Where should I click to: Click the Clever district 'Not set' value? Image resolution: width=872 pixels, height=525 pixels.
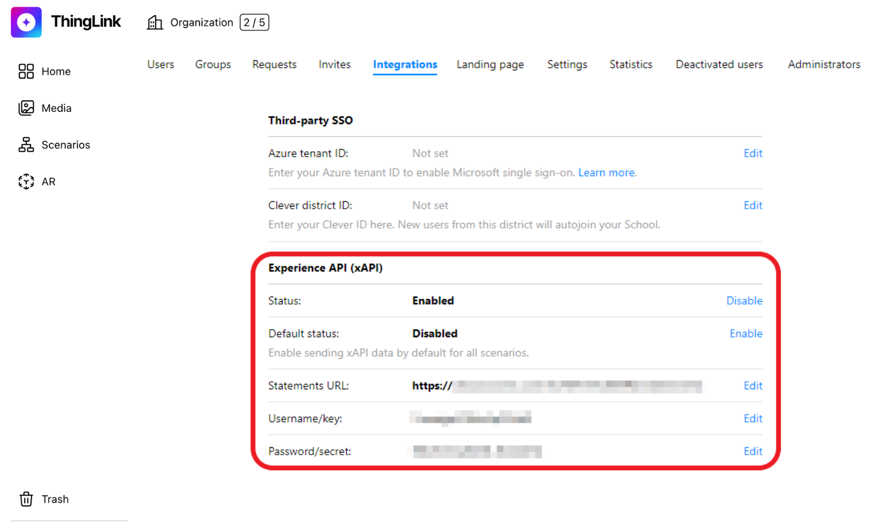[430, 206]
